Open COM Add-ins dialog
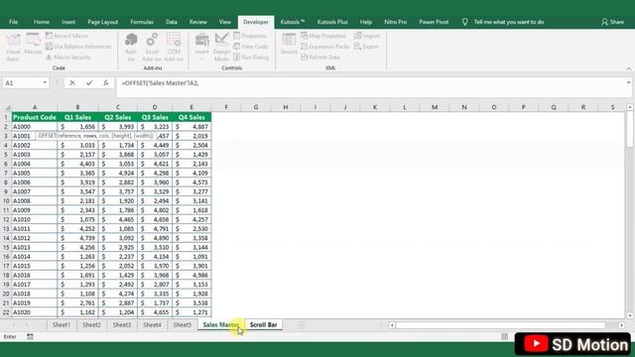635x357 pixels. tap(174, 48)
